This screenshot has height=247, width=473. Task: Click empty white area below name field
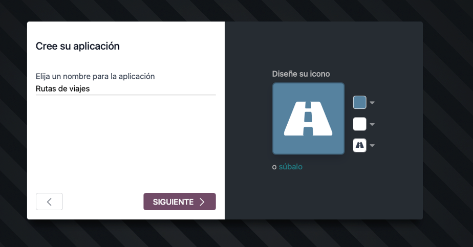pos(126,142)
